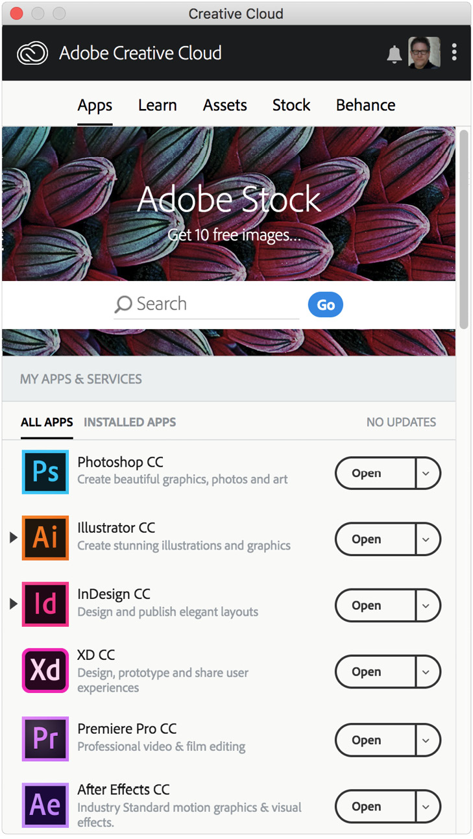Screen dimensions: 473x839
Task: Switch to the Assets tab
Action: (x=225, y=105)
